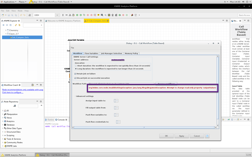Image resolution: width=252 pixels, height=157 pixels.
Task: Click the Node Repository fuzzy search icon
Action: [15, 106]
